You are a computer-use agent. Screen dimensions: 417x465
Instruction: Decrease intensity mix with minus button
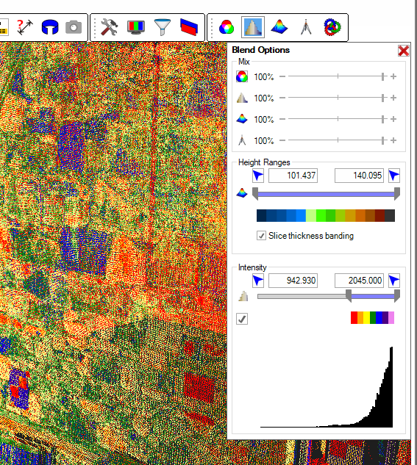[x=282, y=98]
